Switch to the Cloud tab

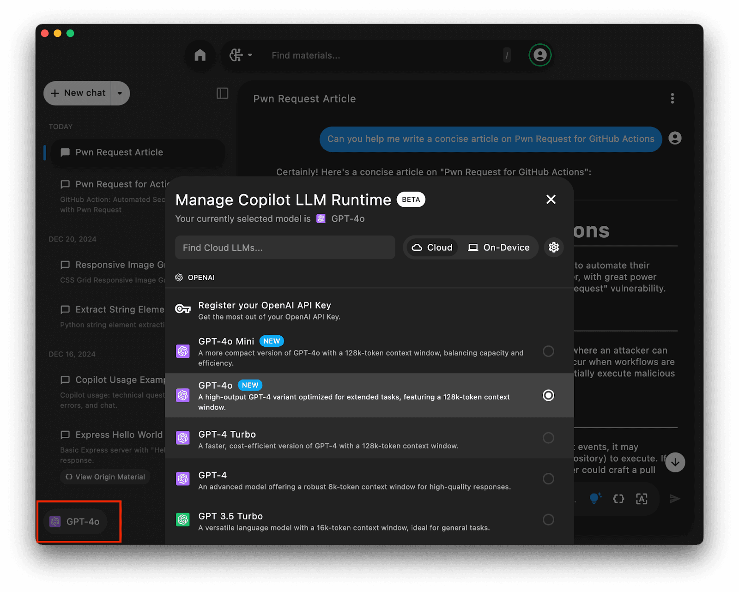tap(432, 248)
